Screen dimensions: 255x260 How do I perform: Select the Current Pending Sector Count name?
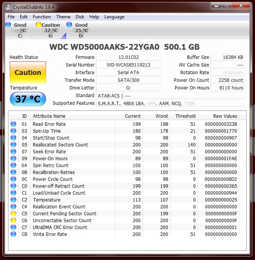65,214
